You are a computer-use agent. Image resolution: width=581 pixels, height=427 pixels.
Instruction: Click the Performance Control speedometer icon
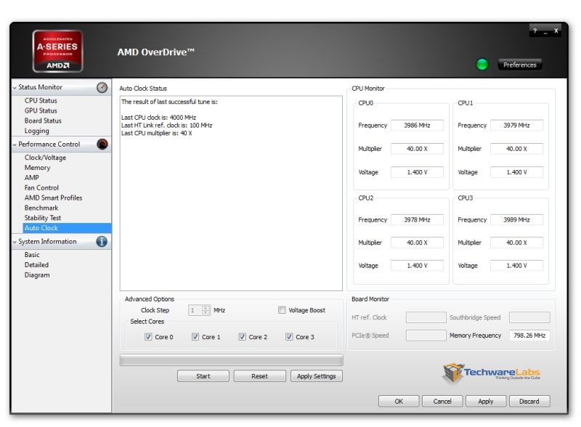pos(102,145)
